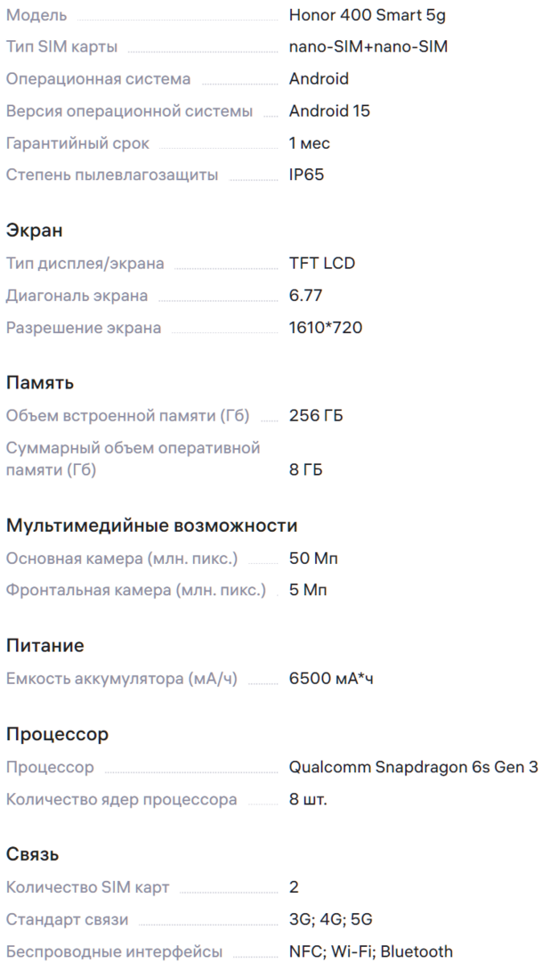Select the Android 15 version value
Screen dimensions: 550x971
click(329, 111)
